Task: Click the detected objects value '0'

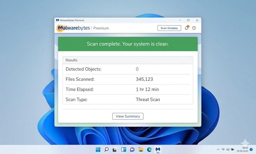Action: (x=137, y=69)
